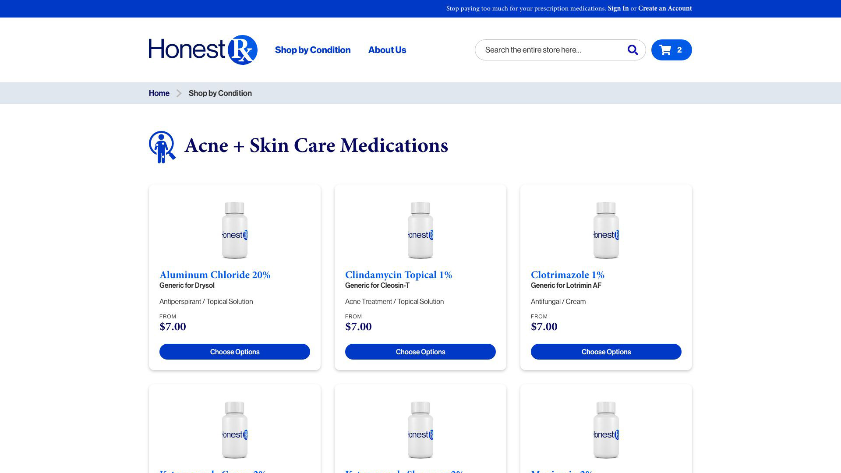Click the HonestRx logo
This screenshot has height=473, width=841.
[203, 50]
